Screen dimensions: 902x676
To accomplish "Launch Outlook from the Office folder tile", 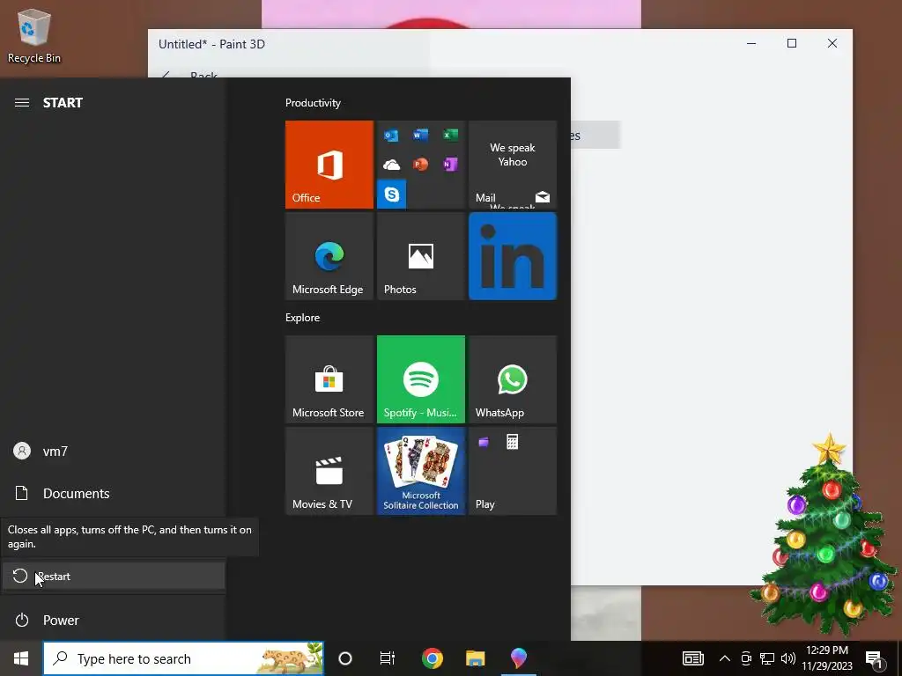I will [391, 135].
